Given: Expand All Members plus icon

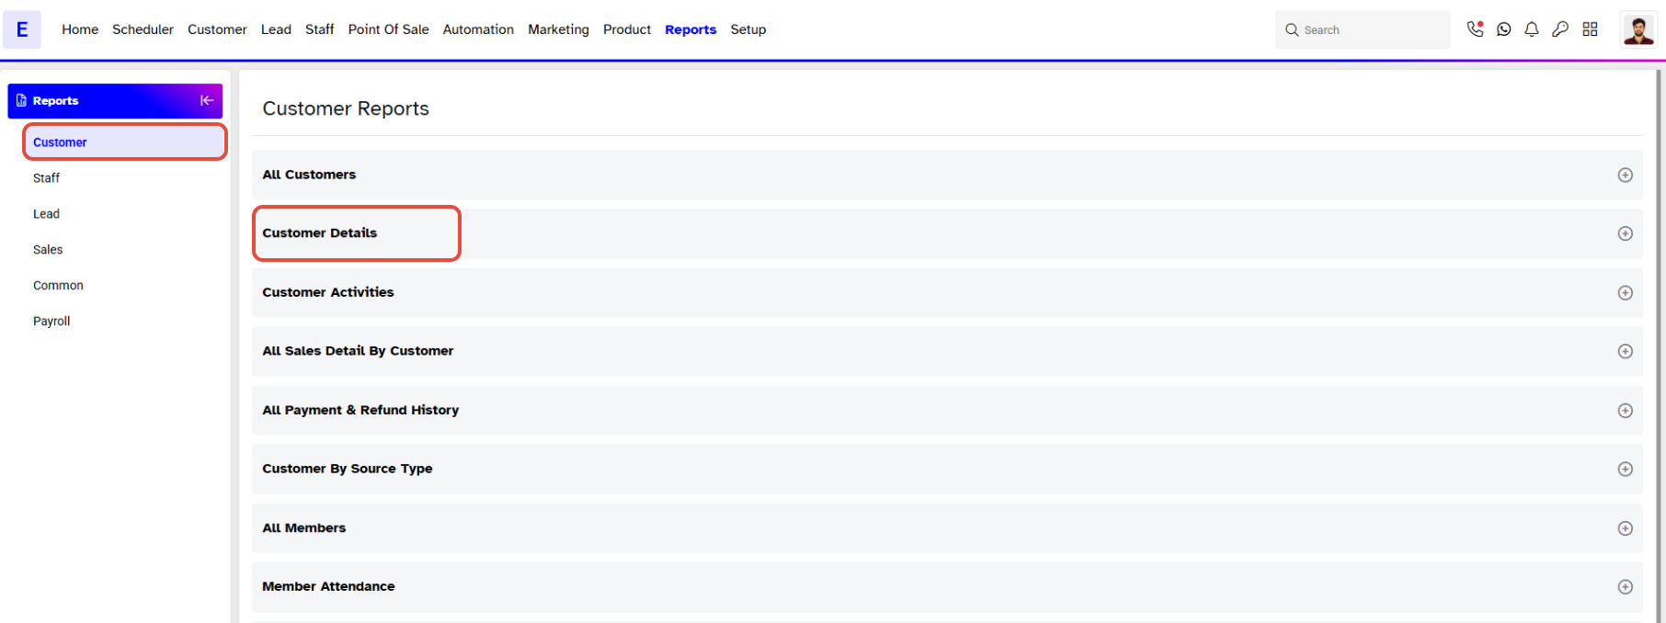Looking at the screenshot, I should click(1626, 528).
